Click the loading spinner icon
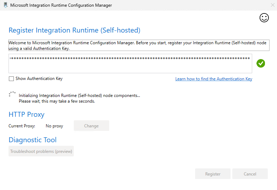 [12, 94]
